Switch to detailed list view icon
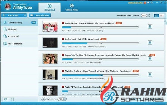The height and width of the screenshot is (105, 167). tap(156, 16)
